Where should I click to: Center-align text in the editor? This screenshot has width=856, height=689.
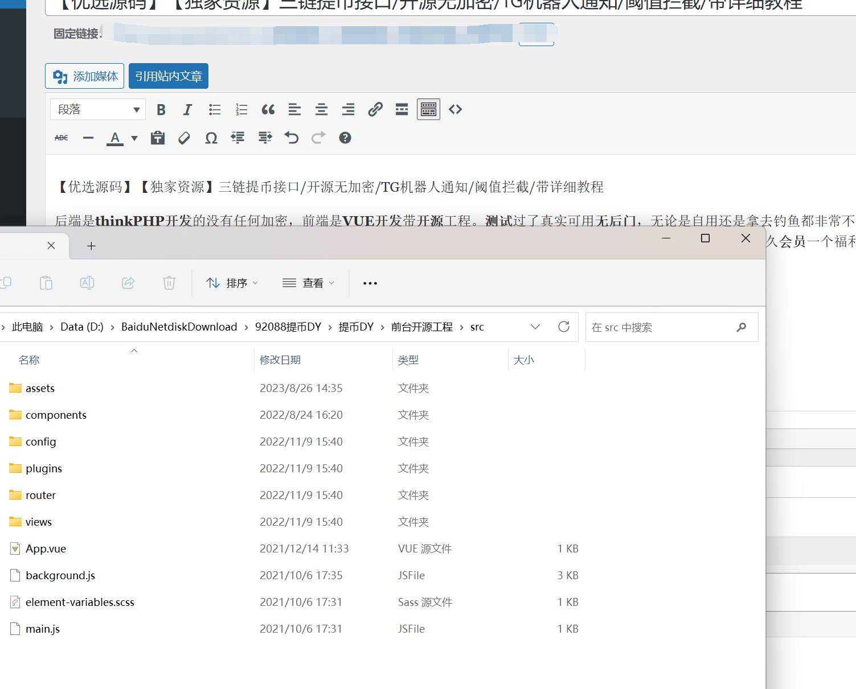pyautogui.click(x=321, y=109)
